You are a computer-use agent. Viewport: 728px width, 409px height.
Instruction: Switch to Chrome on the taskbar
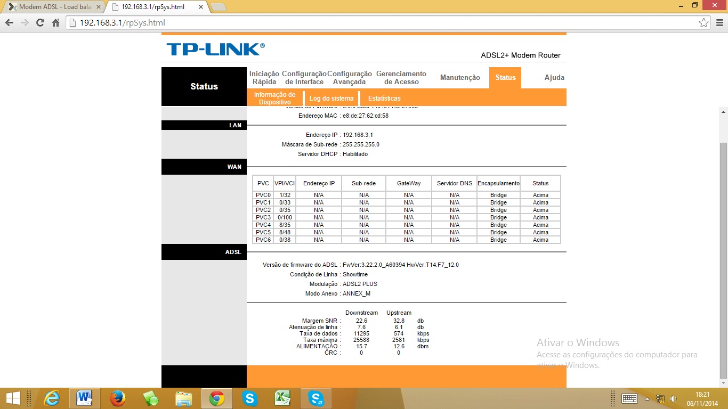point(216,398)
